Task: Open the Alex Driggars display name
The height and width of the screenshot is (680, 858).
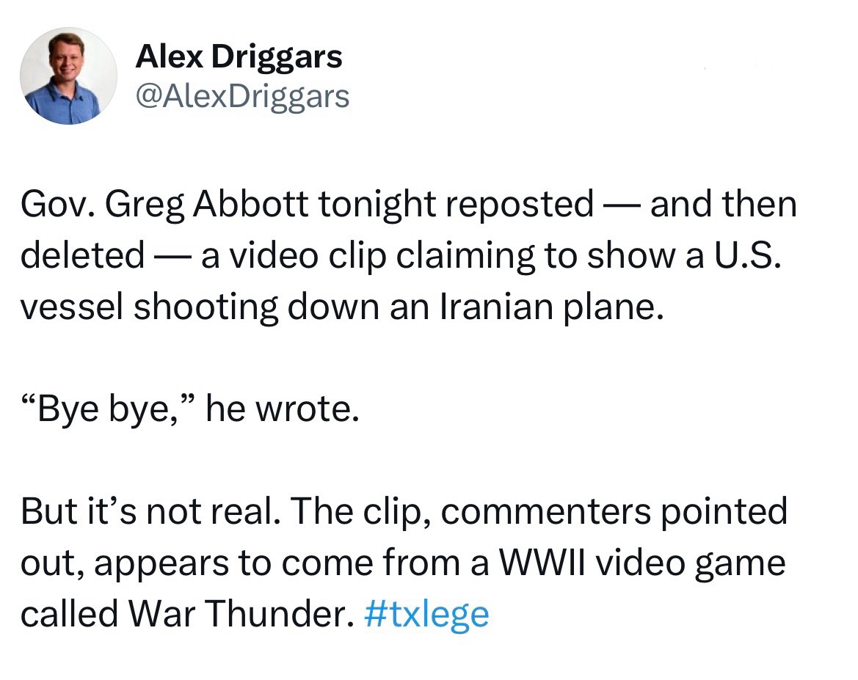Action: pos(239,56)
